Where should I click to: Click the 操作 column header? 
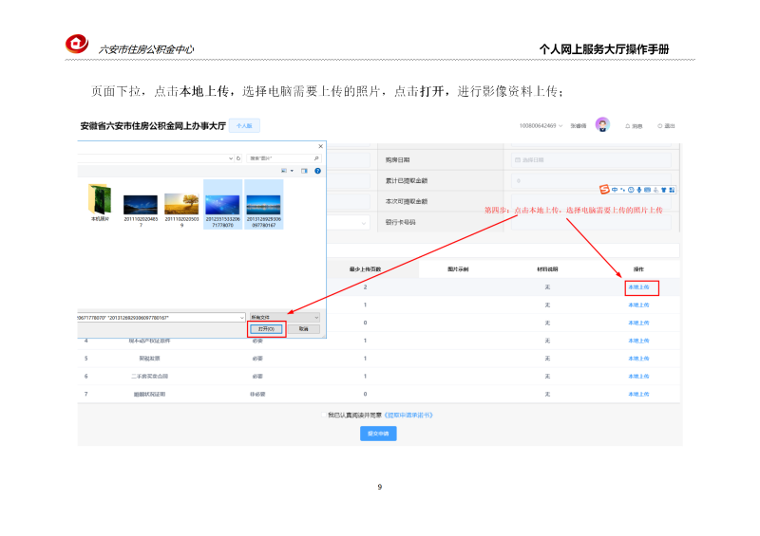pyautogui.click(x=638, y=269)
